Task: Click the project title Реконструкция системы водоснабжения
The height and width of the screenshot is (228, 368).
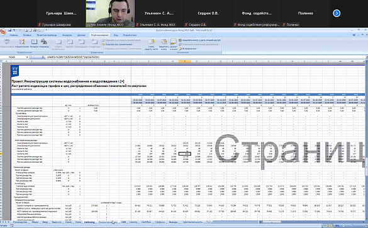Action: tap(68, 81)
